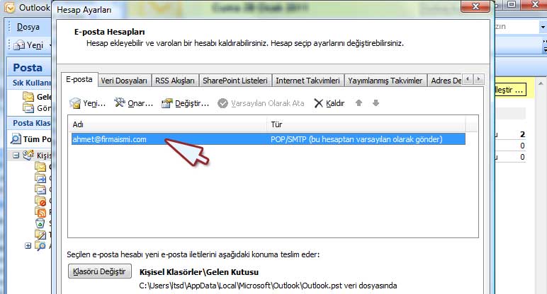
Task: Switch to the Internet Takvimleri tab
Action: tap(308, 81)
